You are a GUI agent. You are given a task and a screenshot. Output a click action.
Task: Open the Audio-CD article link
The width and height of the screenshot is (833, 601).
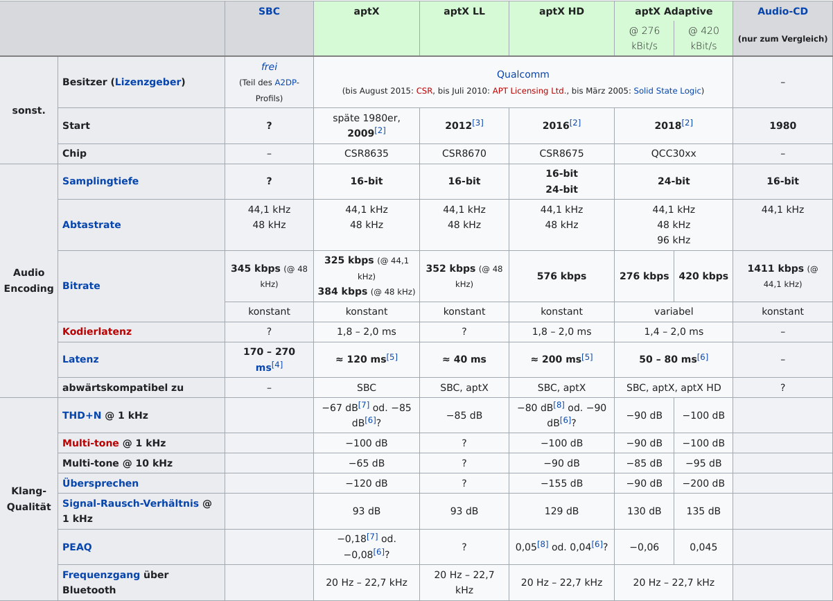pyautogui.click(x=782, y=11)
